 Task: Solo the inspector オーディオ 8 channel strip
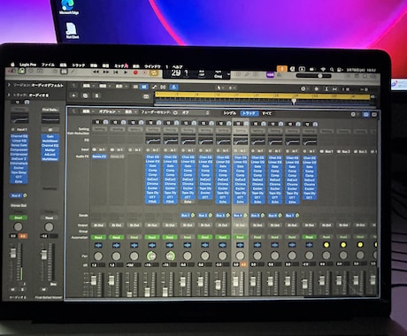coord(22,290)
